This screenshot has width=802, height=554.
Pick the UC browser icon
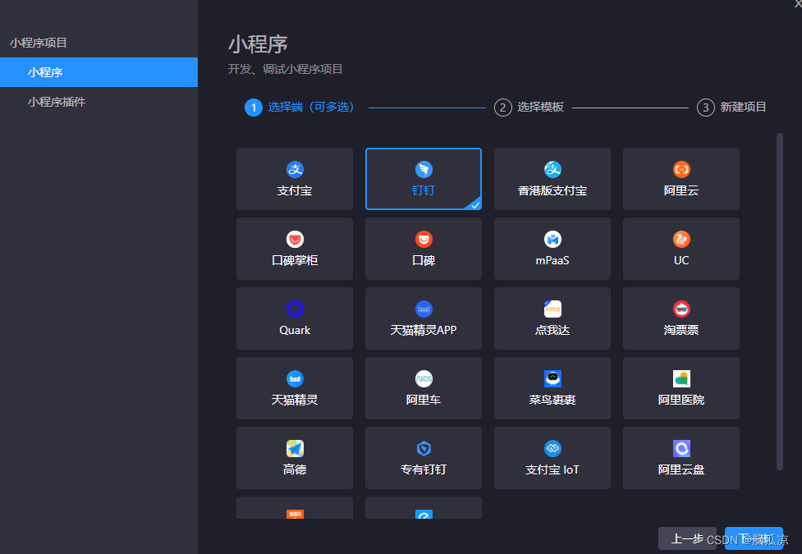[681, 239]
